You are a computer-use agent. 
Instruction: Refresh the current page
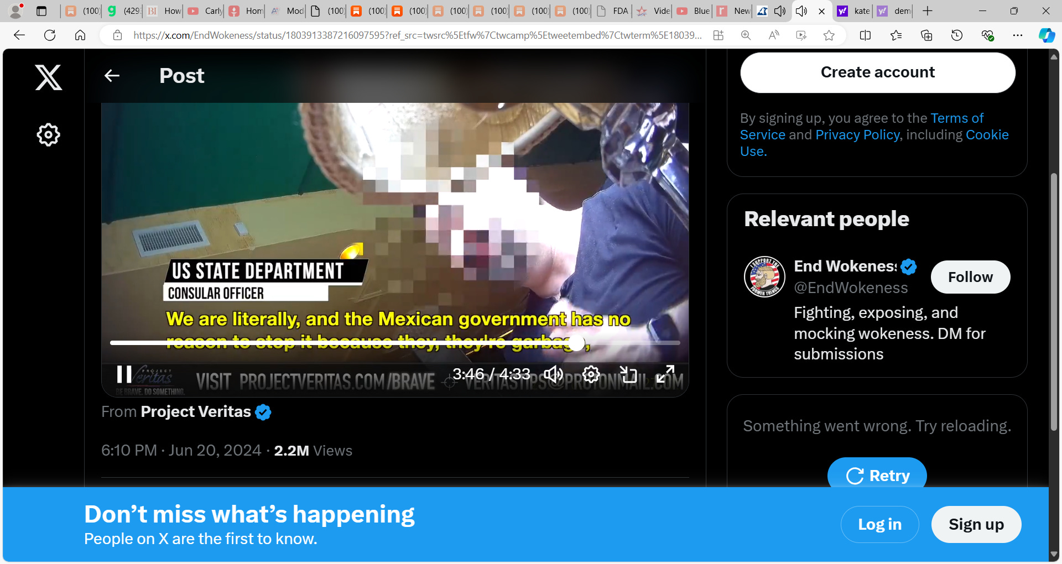(50, 35)
